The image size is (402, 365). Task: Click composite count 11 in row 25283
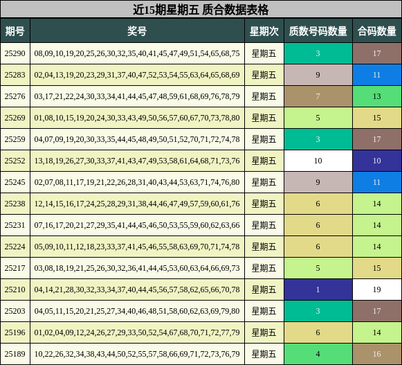click(x=377, y=75)
